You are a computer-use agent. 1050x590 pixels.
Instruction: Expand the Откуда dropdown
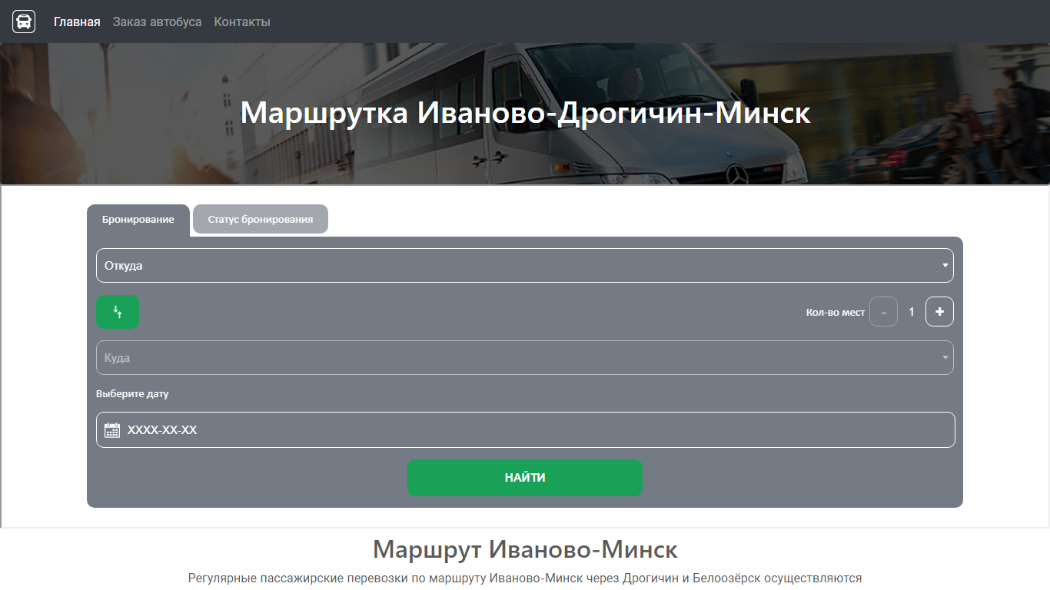tap(525, 266)
